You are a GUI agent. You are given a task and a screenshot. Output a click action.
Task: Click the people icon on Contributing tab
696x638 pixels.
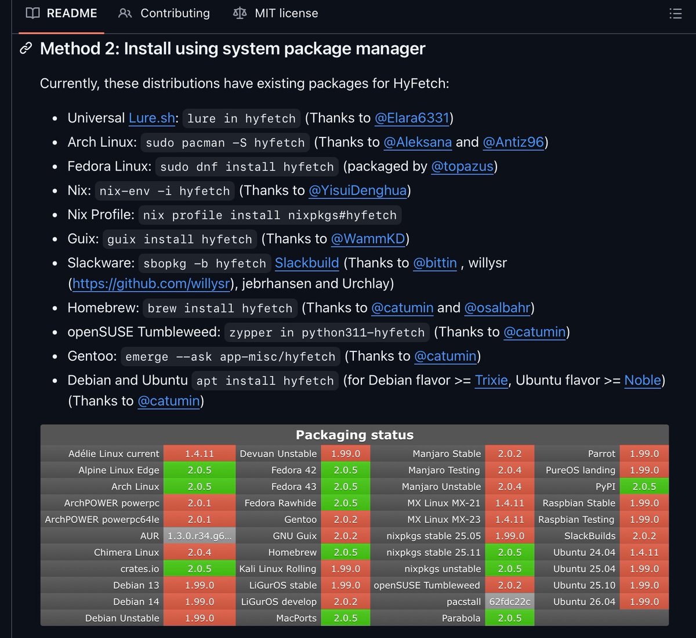(x=125, y=13)
